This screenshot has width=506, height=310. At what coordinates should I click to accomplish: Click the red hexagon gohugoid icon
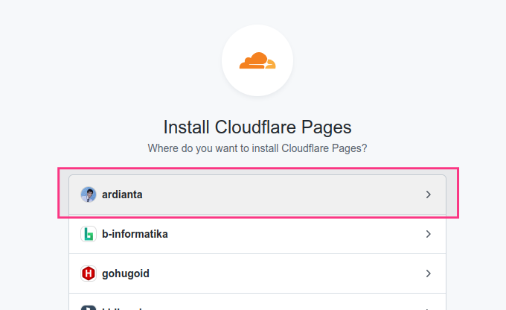88,273
